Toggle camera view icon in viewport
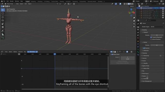The height and width of the screenshot is (92, 165). [134, 24]
